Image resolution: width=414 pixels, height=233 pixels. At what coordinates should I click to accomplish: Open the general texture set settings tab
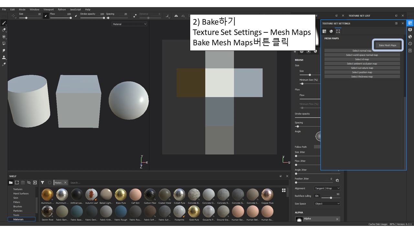324,31
